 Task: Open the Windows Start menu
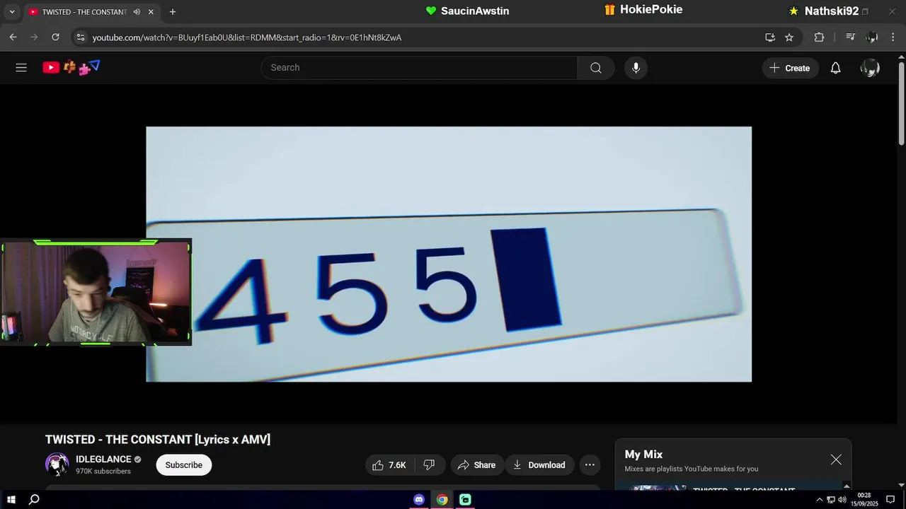11,499
